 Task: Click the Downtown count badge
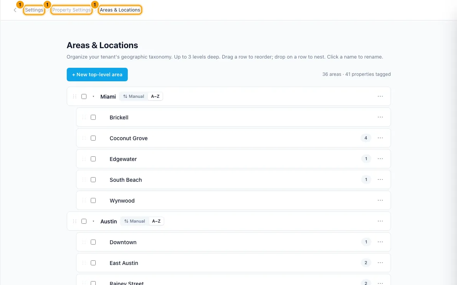pyautogui.click(x=366, y=242)
